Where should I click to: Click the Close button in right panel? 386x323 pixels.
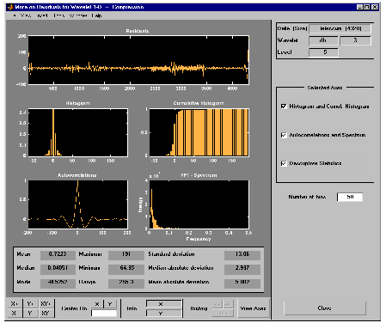point(325,308)
